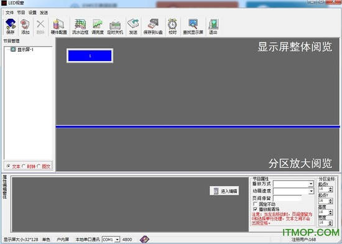
Task: Open 硬件配置 hardware configuration
Action: 58,27
